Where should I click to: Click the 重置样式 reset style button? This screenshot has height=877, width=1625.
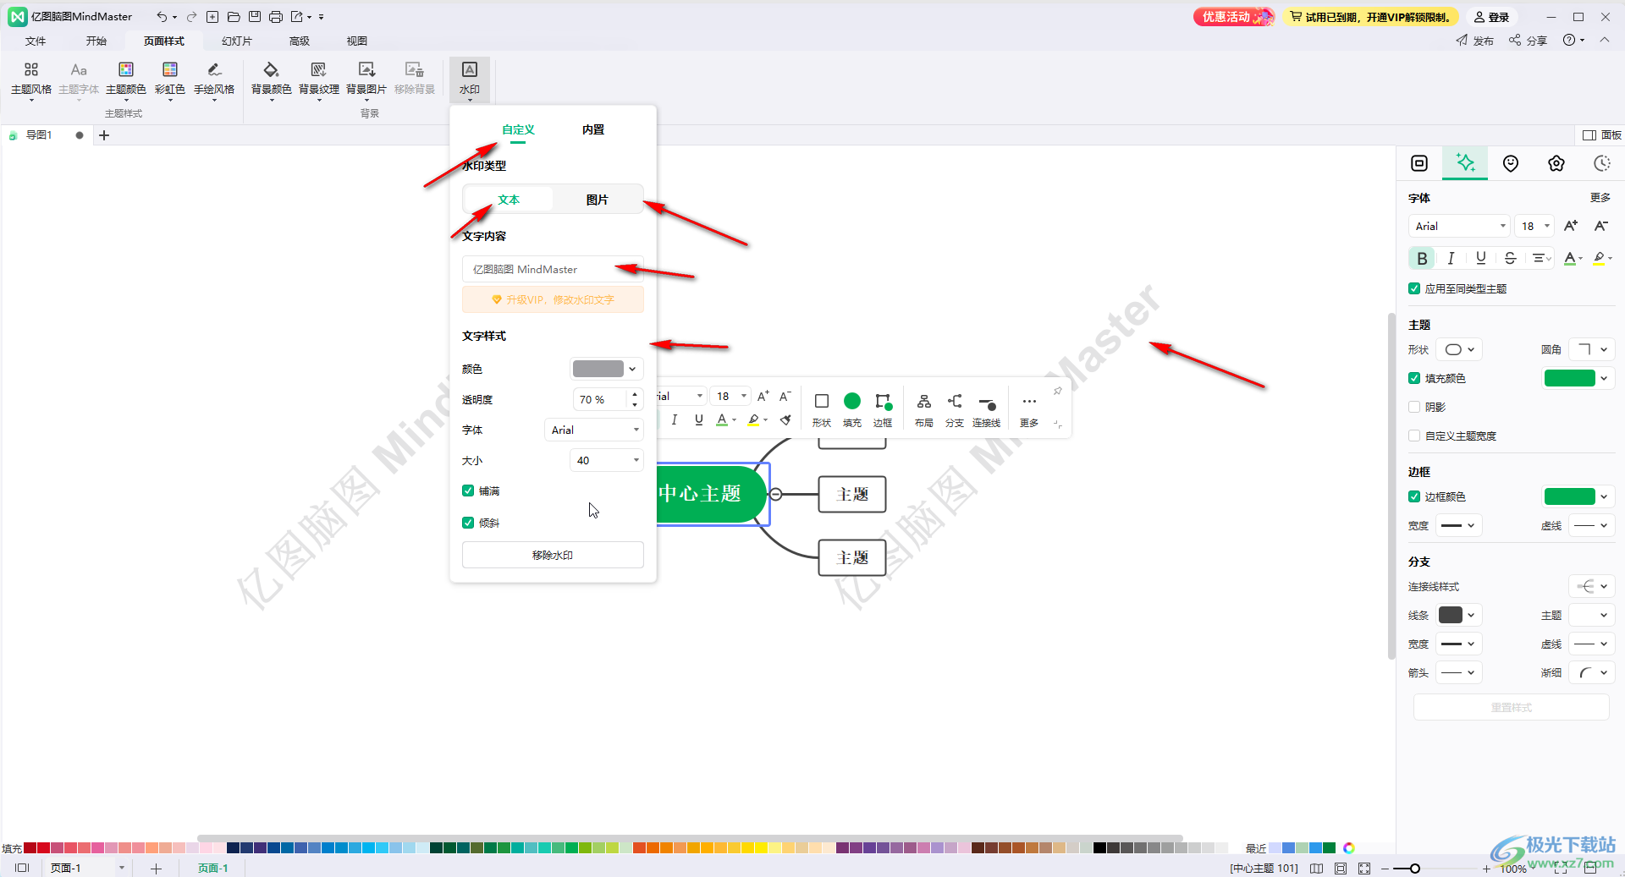(x=1511, y=707)
